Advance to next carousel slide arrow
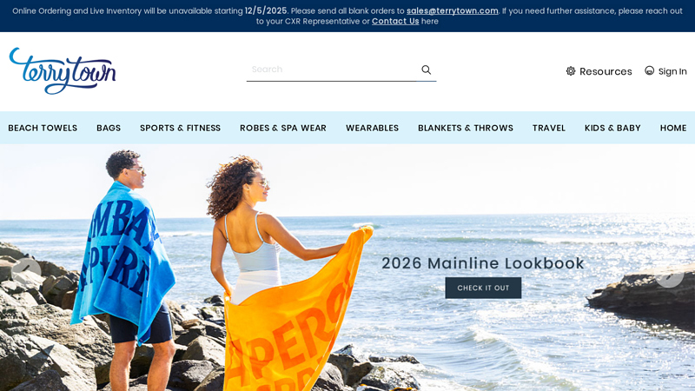 click(x=669, y=274)
